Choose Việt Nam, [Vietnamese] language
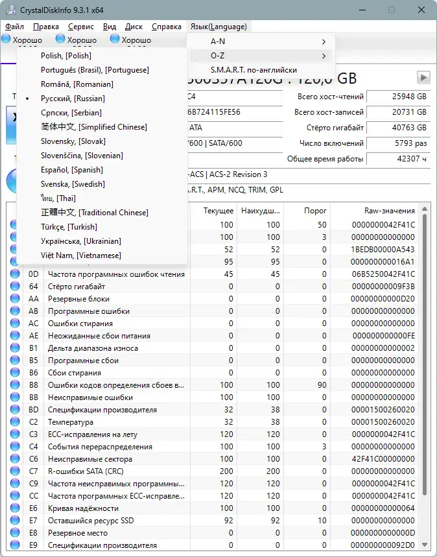The height and width of the screenshot is (557, 437). point(102,255)
